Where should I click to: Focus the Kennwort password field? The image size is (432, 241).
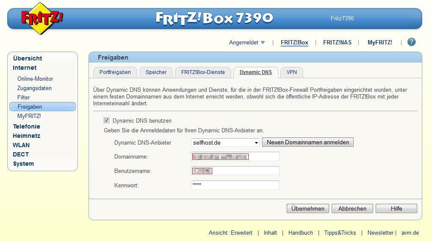point(235,185)
